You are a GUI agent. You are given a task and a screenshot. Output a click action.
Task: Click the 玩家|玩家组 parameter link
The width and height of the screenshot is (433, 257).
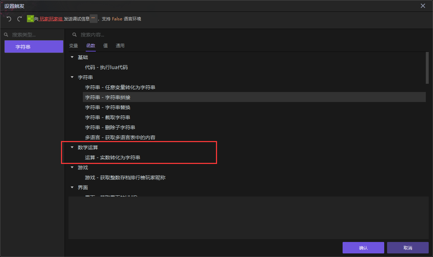pos(51,19)
